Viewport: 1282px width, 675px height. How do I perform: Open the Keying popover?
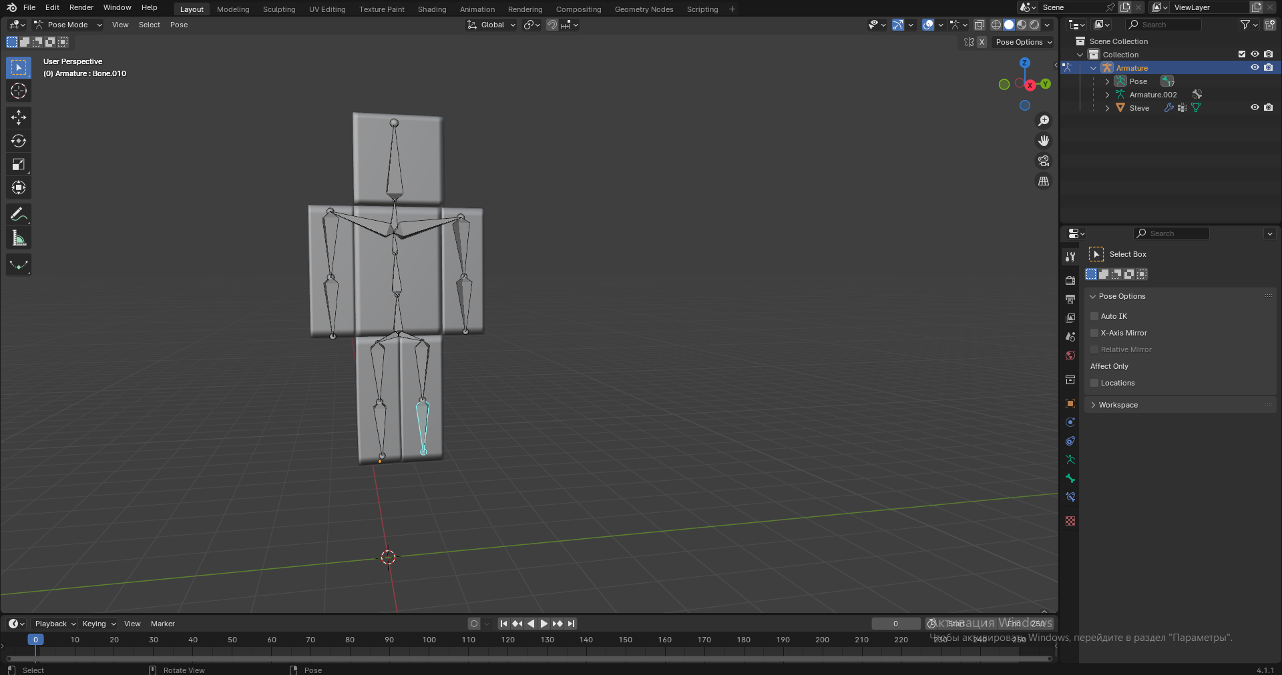pos(98,624)
